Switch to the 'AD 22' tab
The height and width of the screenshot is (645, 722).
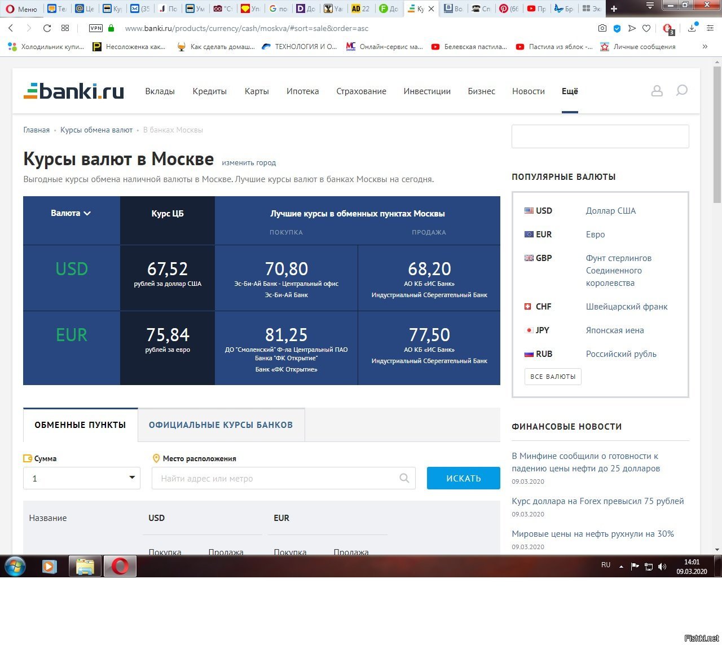(x=361, y=8)
